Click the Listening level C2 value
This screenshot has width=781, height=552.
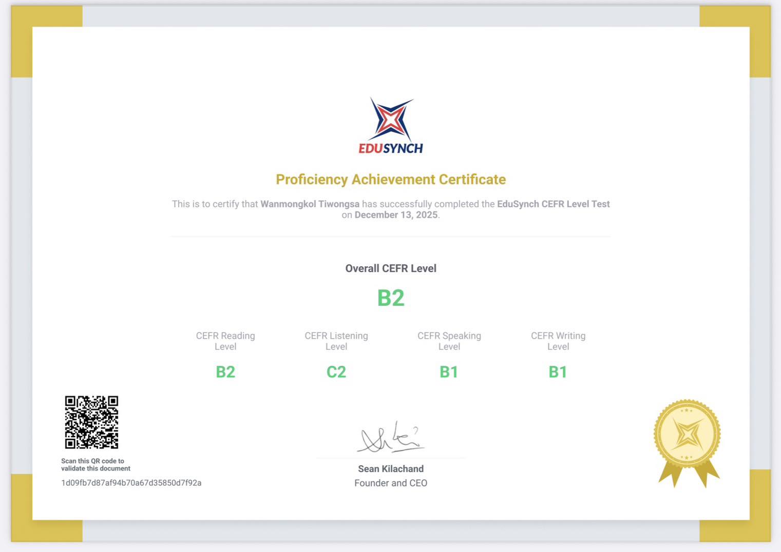click(x=336, y=372)
